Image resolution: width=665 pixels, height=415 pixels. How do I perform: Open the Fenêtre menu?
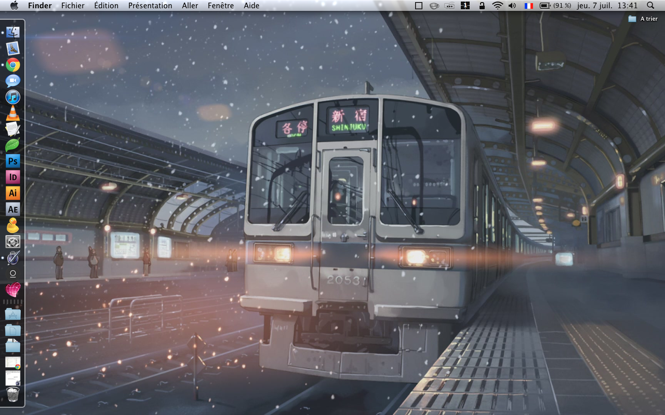221,6
